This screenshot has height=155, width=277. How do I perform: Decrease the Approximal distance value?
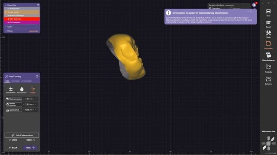tap(23, 110)
